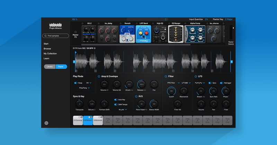Toggle the Amp & Envelope power icon
Image resolution: width=277 pixels, height=145 pixels.
tap(99, 76)
